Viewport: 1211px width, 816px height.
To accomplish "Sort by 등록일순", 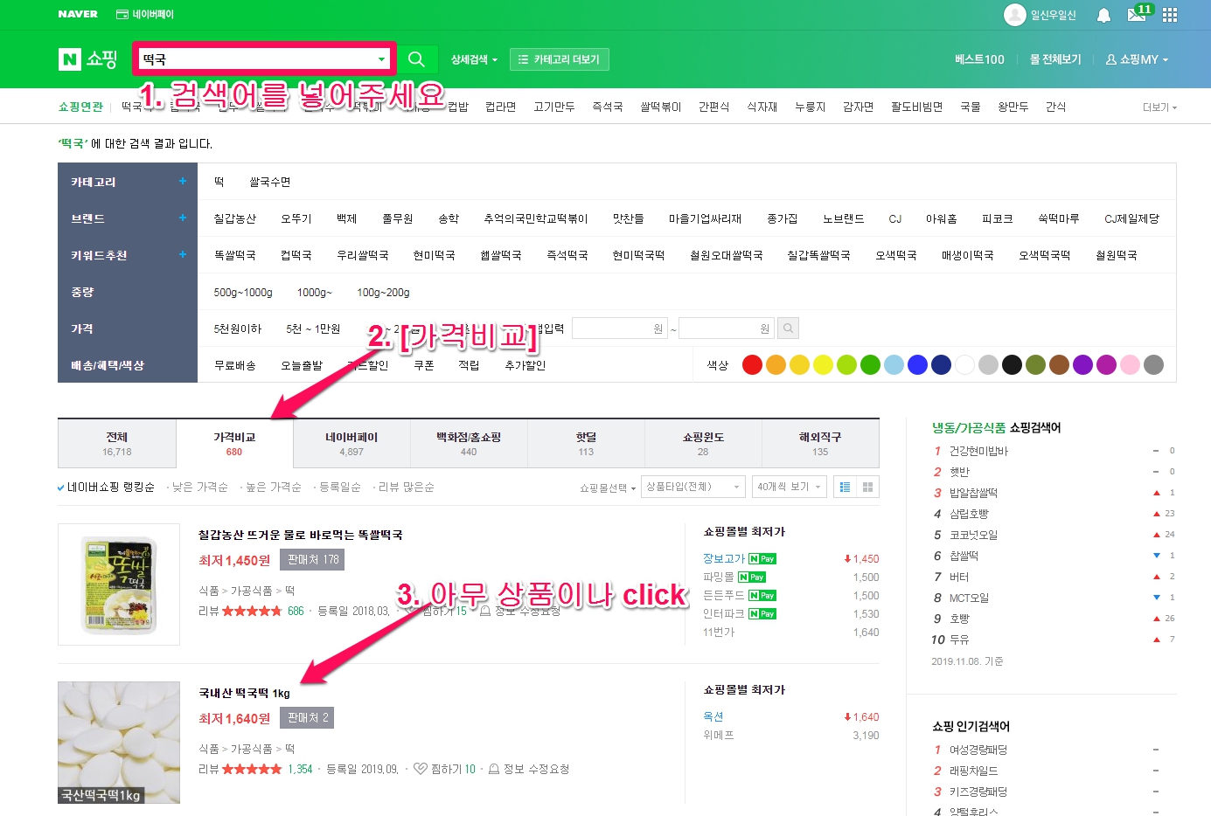I will tap(340, 487).
